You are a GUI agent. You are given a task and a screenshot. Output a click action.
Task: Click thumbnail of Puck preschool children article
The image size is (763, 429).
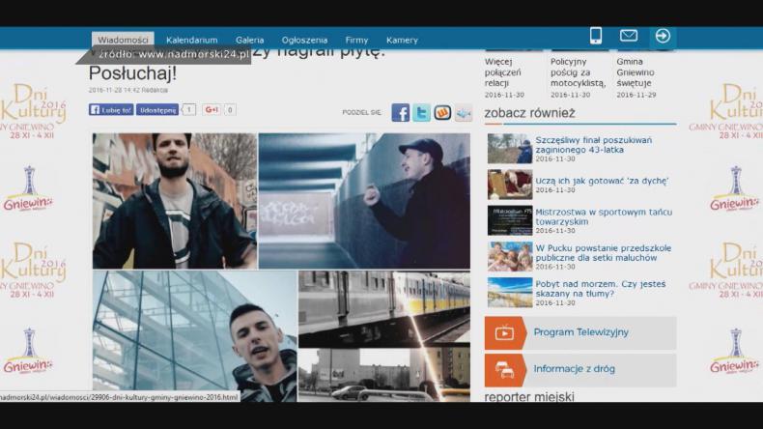510,257
